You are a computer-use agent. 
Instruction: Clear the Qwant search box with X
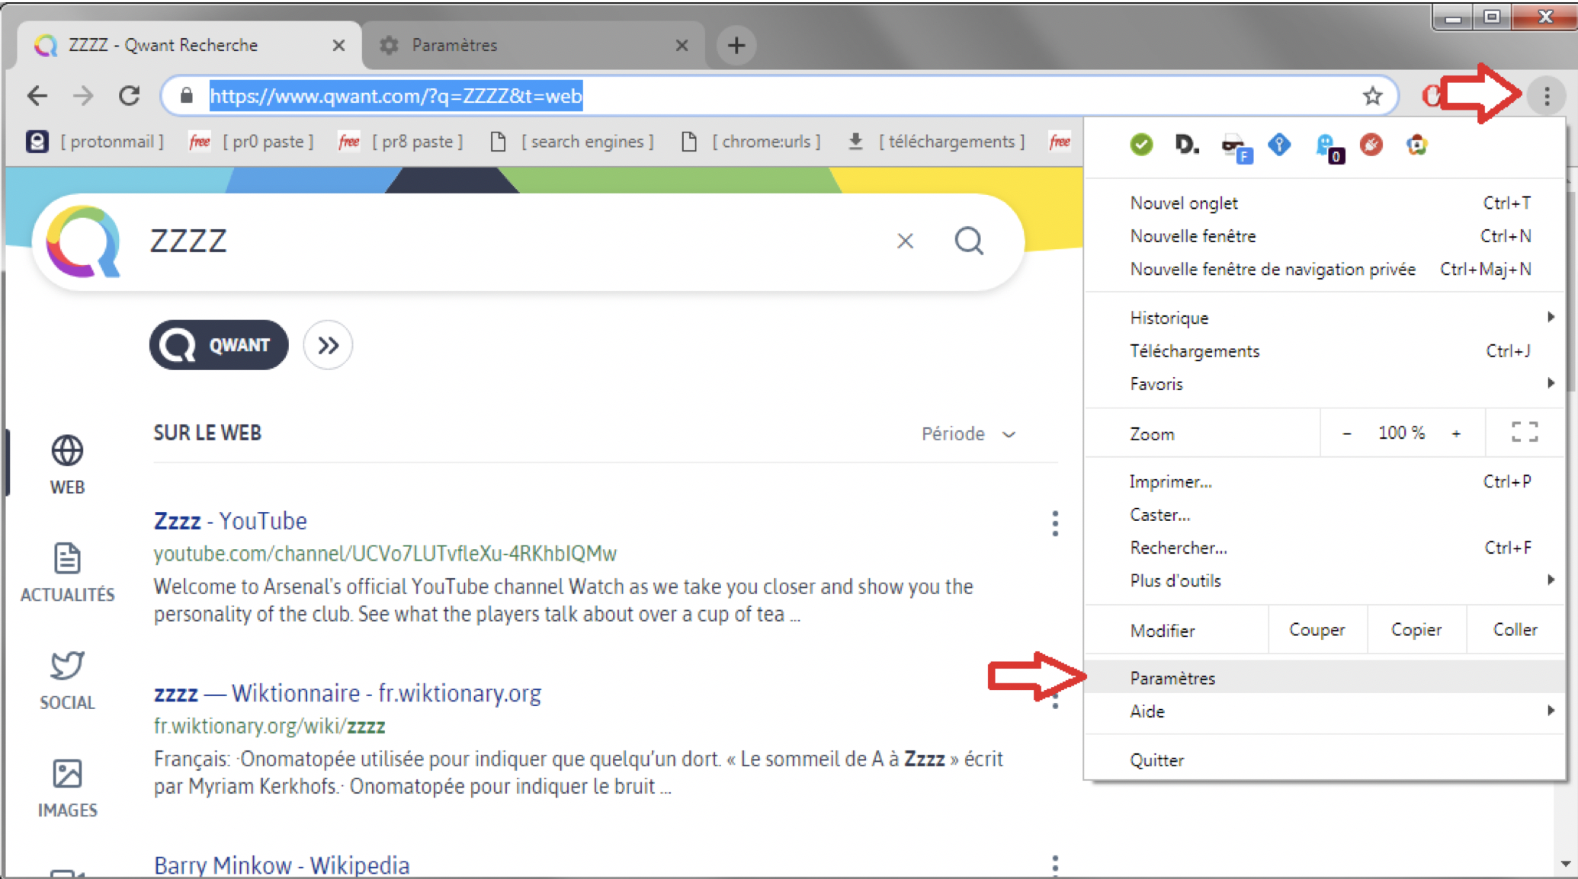pyautogui.click(x=905, y=241)
